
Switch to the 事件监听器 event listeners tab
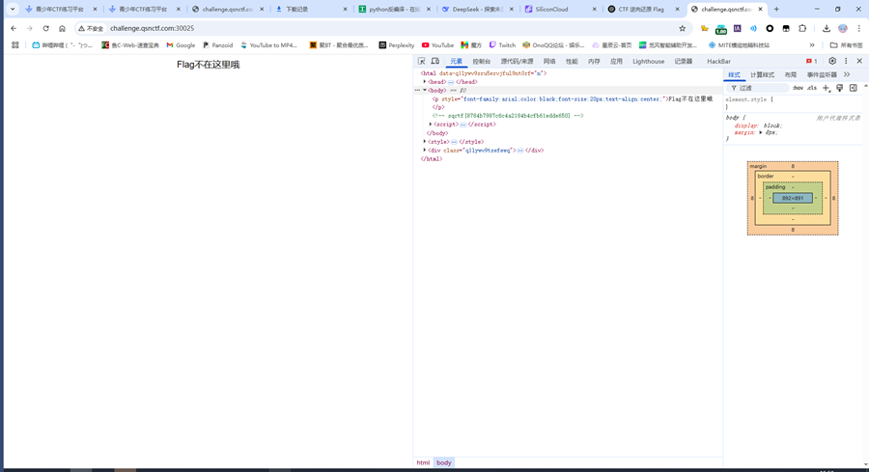[822, 74]
